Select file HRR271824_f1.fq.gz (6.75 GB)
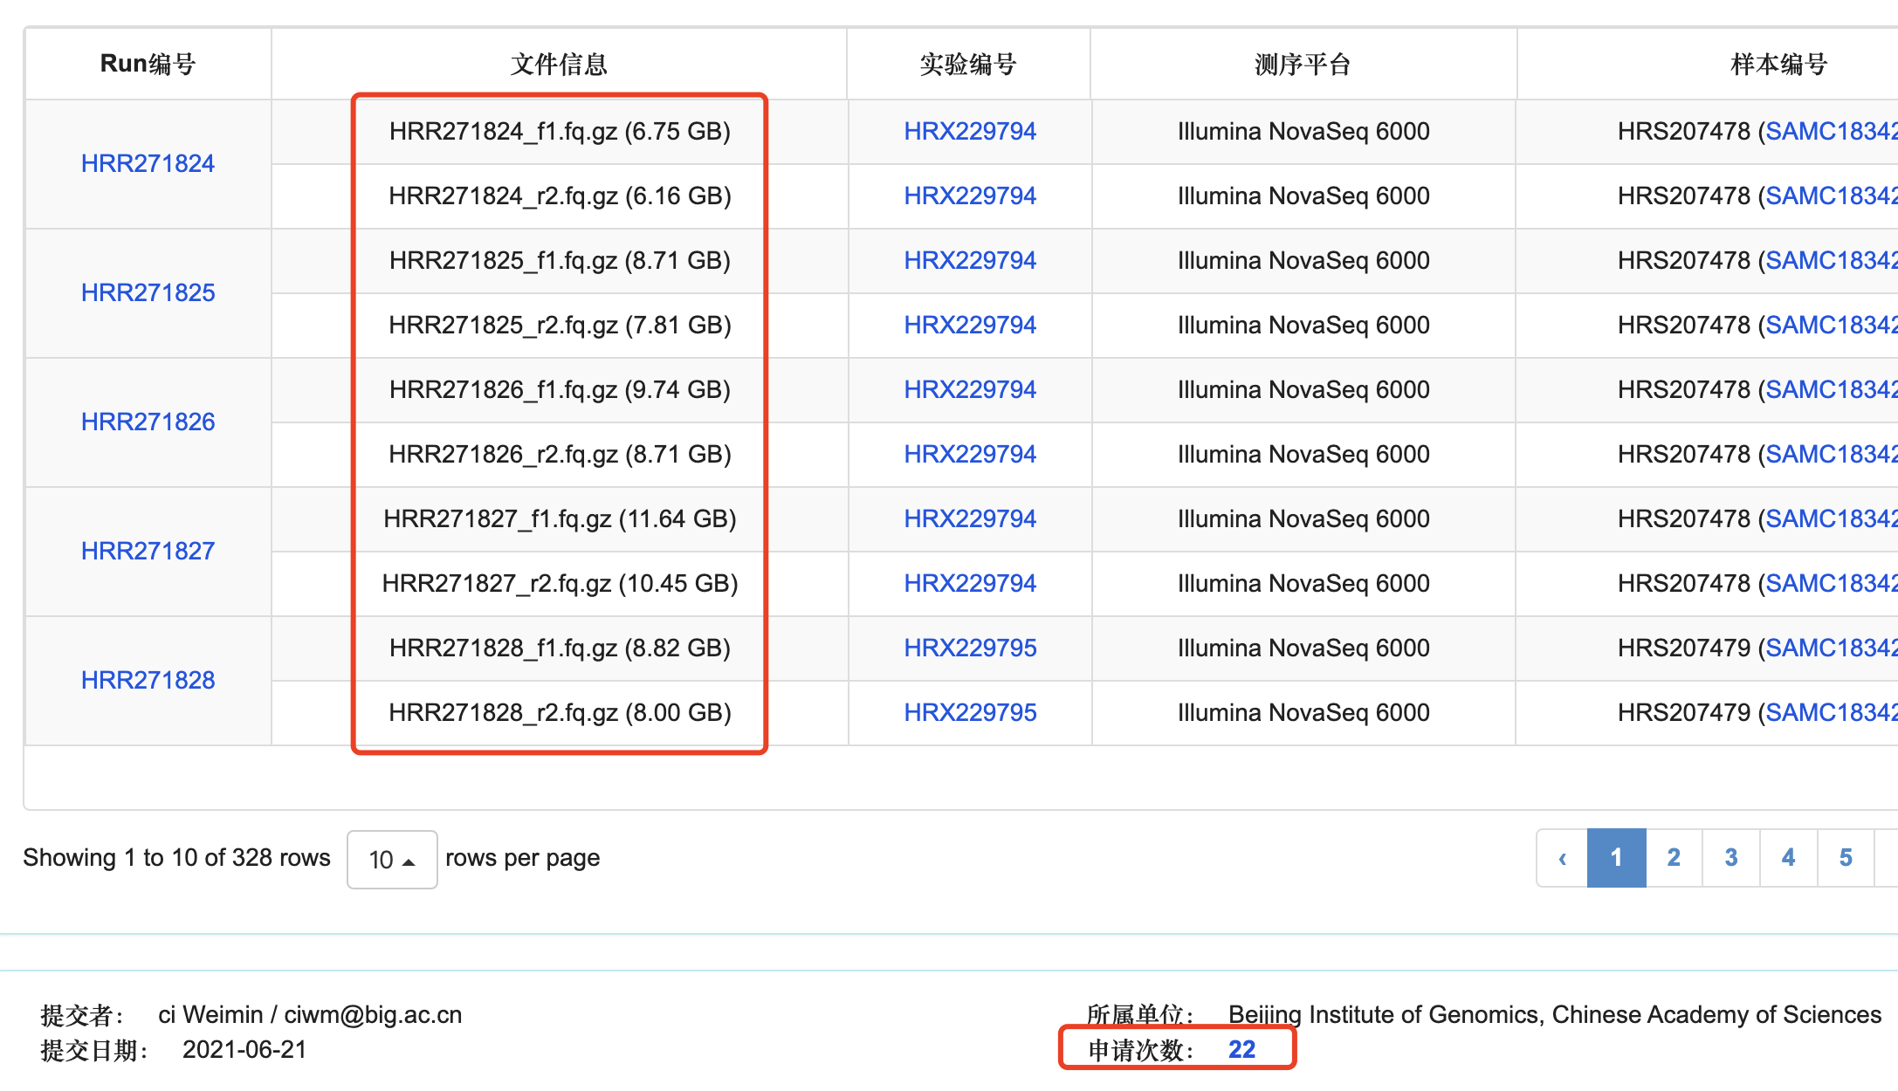The height and width of the screenshot is (1091, 1898). tap(560, 131)
